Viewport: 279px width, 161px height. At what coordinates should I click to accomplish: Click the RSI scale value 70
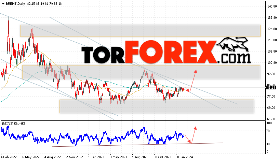[x=268, y=131]
